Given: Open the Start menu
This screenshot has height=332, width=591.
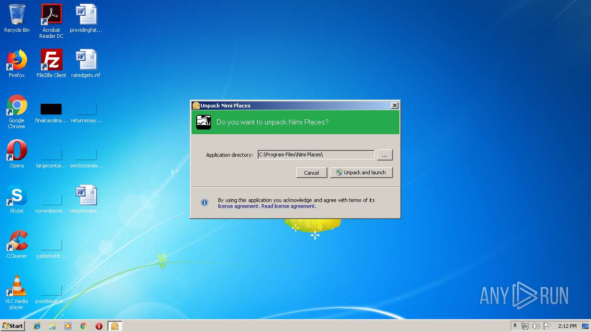Looking at the screenshot, I should 13,326.
